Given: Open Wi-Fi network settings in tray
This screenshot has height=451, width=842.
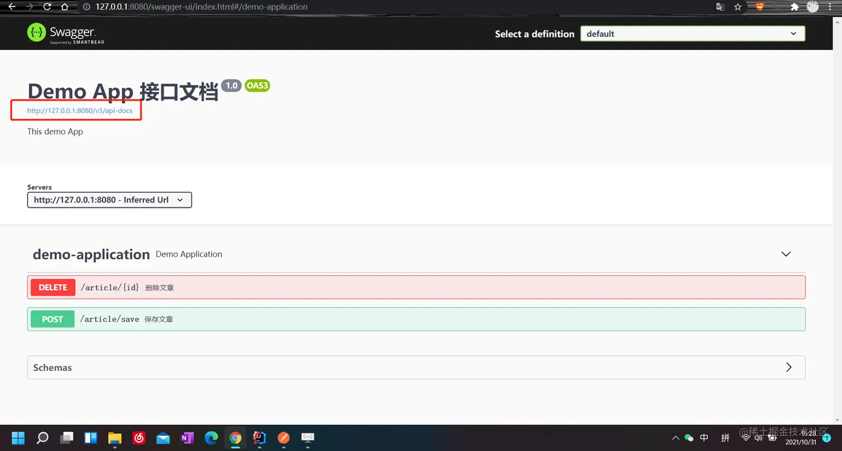Looking at the screenshot, I should point(746,438).
